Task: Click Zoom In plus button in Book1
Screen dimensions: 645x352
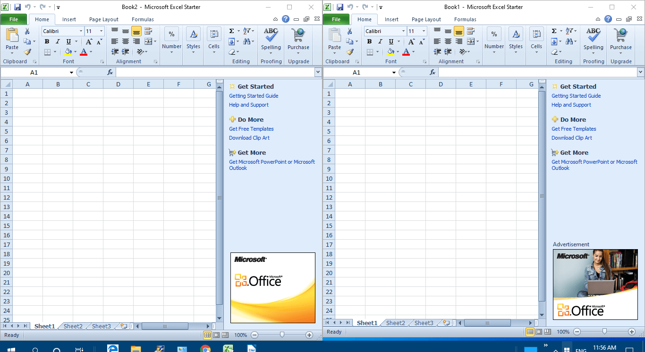Action: coord(632,332)
